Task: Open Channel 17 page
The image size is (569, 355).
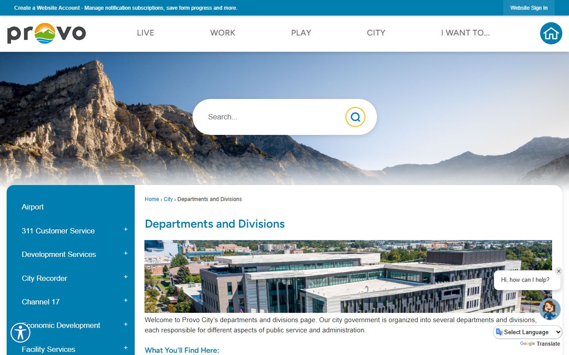Action: pyautogui.click(x=40, y=302)
